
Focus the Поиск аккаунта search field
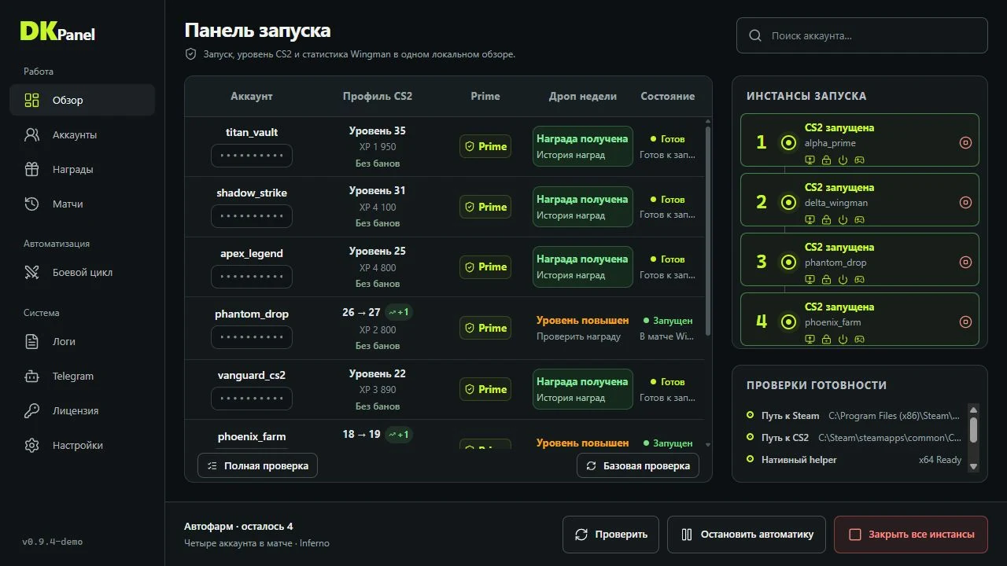tap(862, 35)
